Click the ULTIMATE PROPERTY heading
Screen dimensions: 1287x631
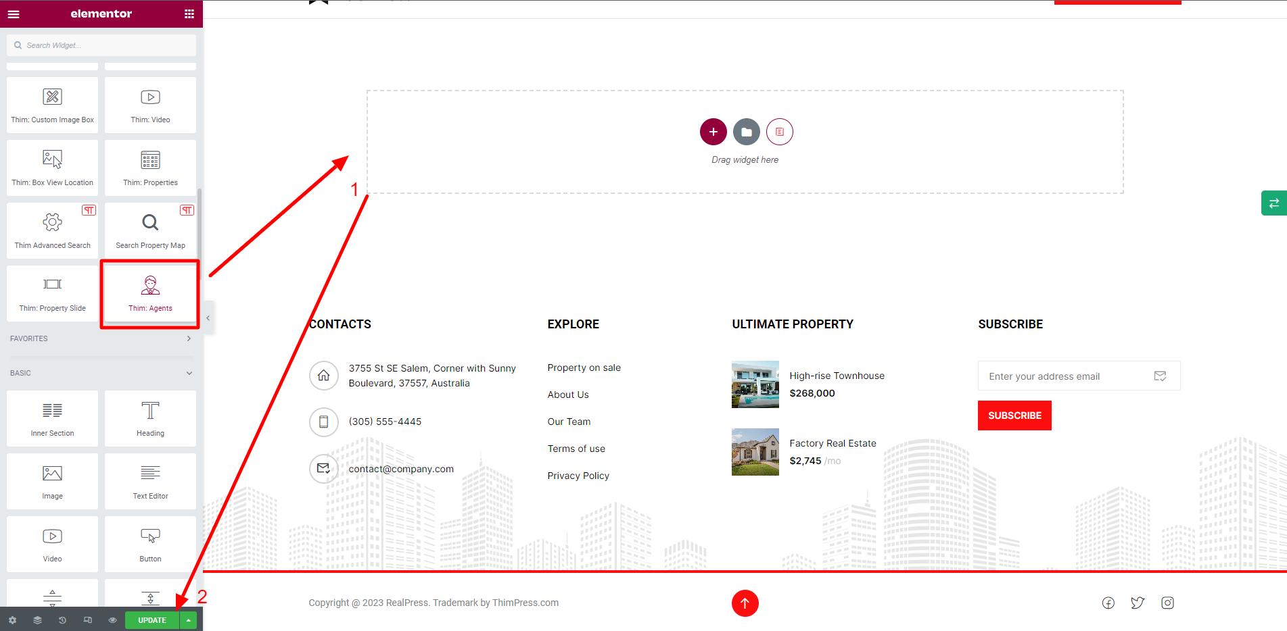(x=793, y=324)
